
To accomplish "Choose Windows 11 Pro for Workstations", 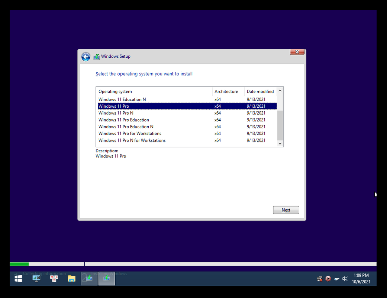I will 187,134.
